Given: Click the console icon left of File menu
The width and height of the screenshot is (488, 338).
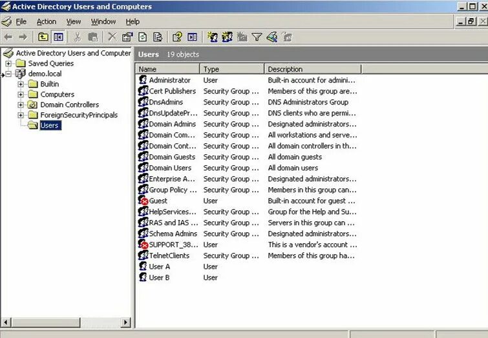Looking at the screenshot, I should click(x=6, y=22).
